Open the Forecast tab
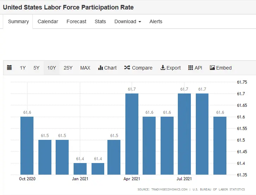256x195 pixels. [76, 21]
